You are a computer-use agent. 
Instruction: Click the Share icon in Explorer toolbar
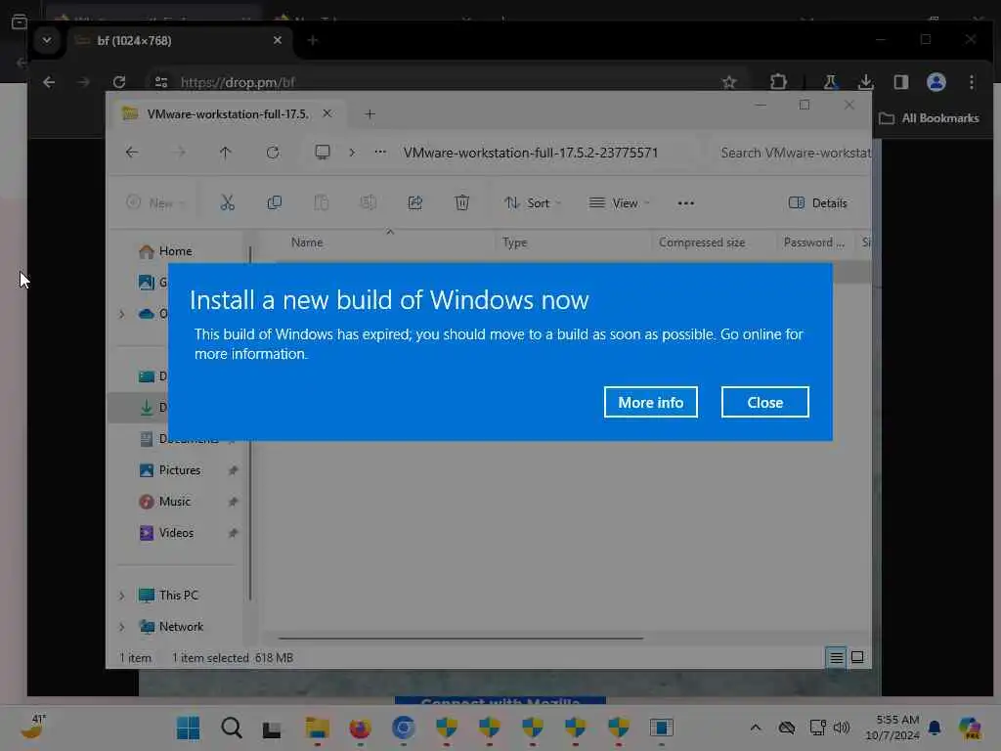[414, 203]
